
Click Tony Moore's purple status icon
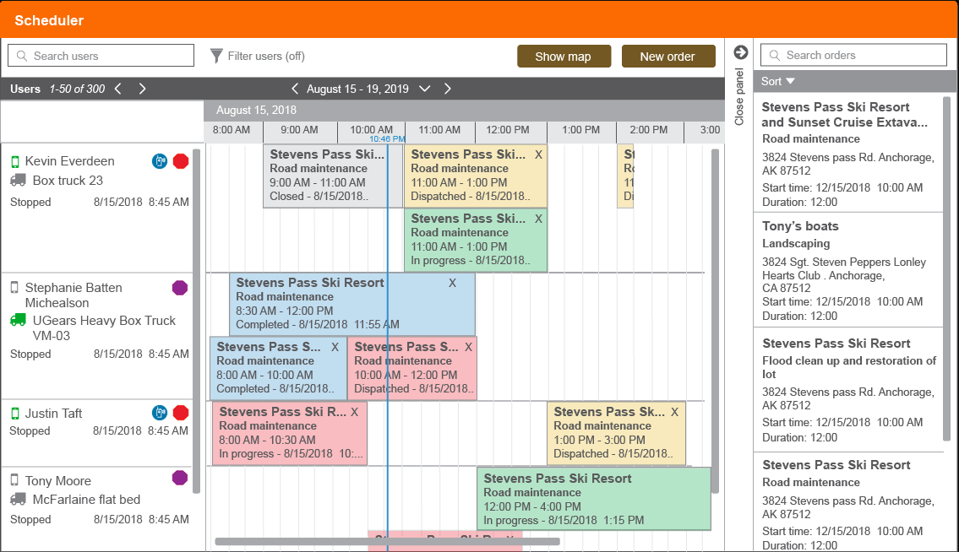[180, 478]
